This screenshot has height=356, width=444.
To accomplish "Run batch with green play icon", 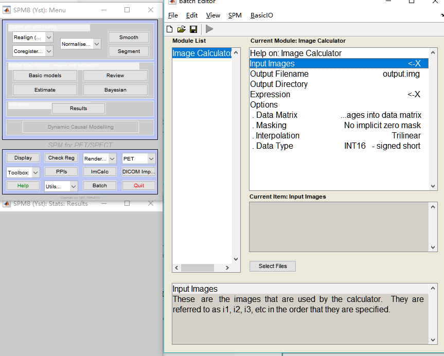I will pos(209,29).
